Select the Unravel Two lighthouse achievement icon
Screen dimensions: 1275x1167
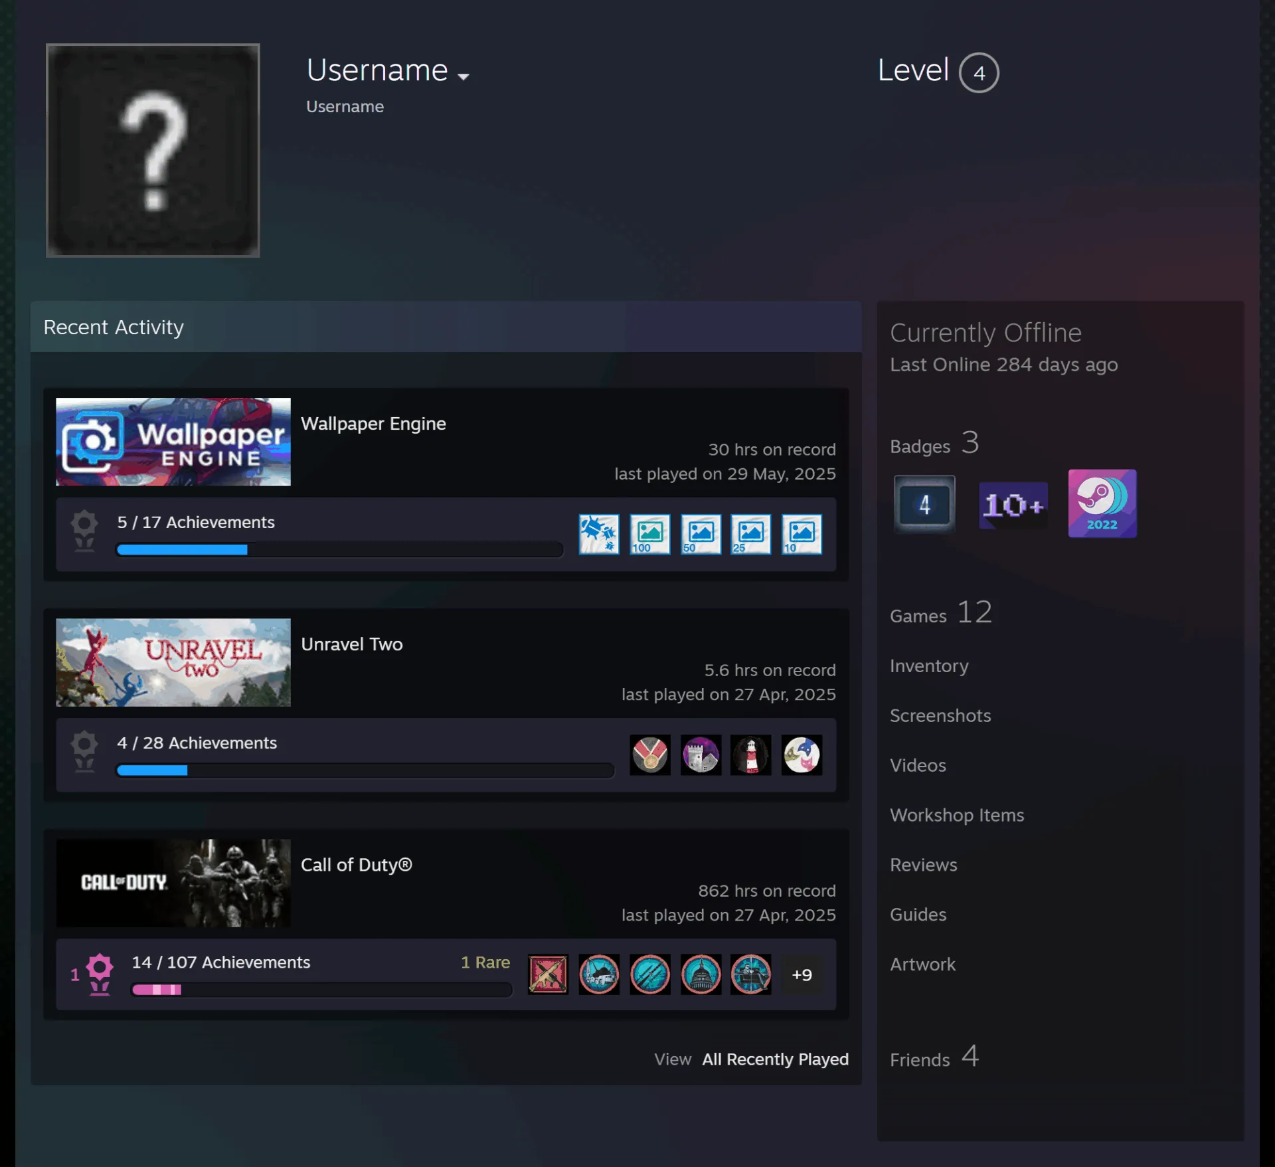750,755
